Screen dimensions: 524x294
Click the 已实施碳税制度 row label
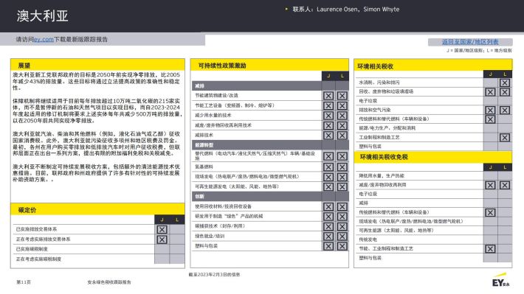(x=32, y=249)
